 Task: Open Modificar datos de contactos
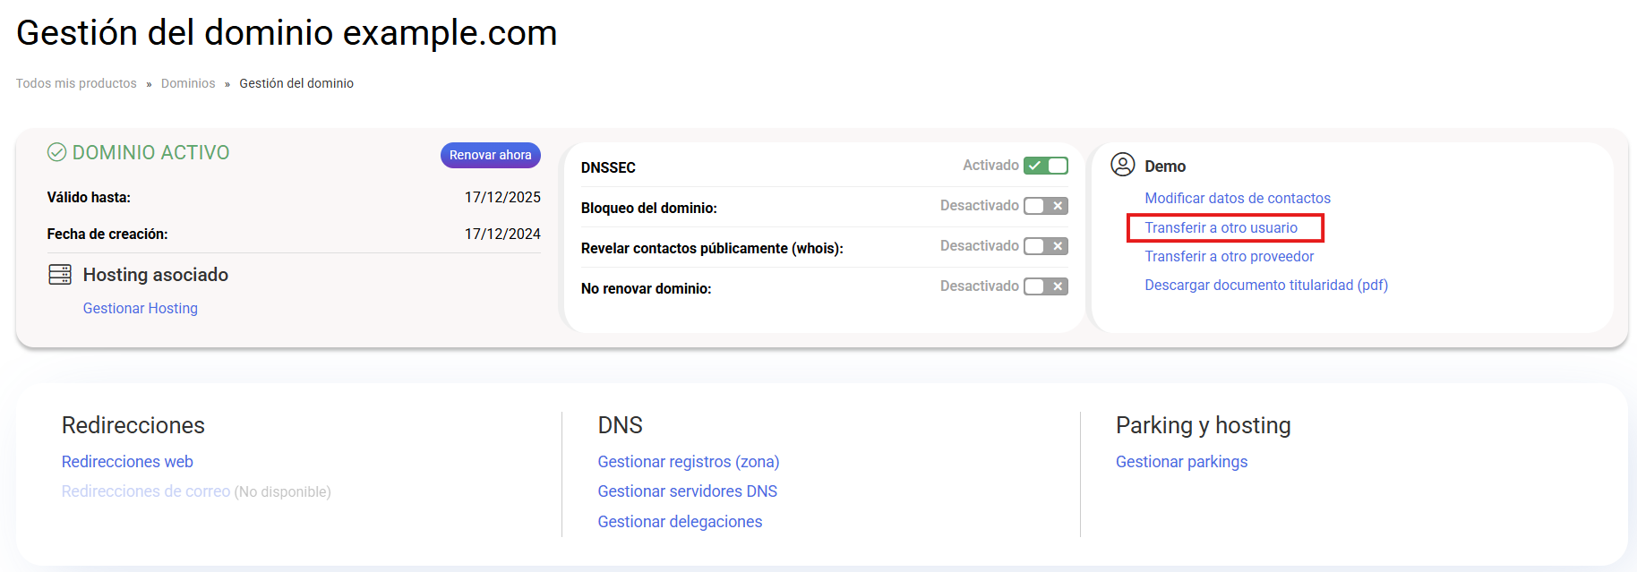pyautogui.click(x=1237, y=199)
